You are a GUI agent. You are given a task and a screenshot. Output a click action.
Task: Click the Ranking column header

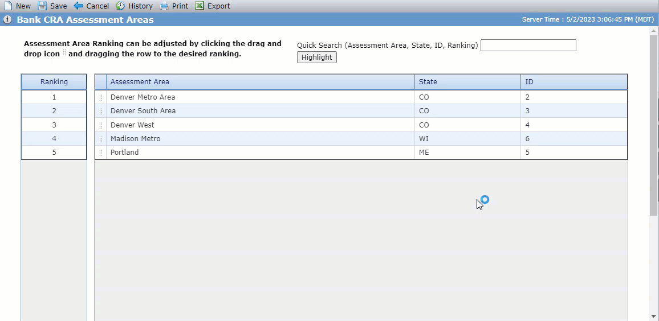54,82
